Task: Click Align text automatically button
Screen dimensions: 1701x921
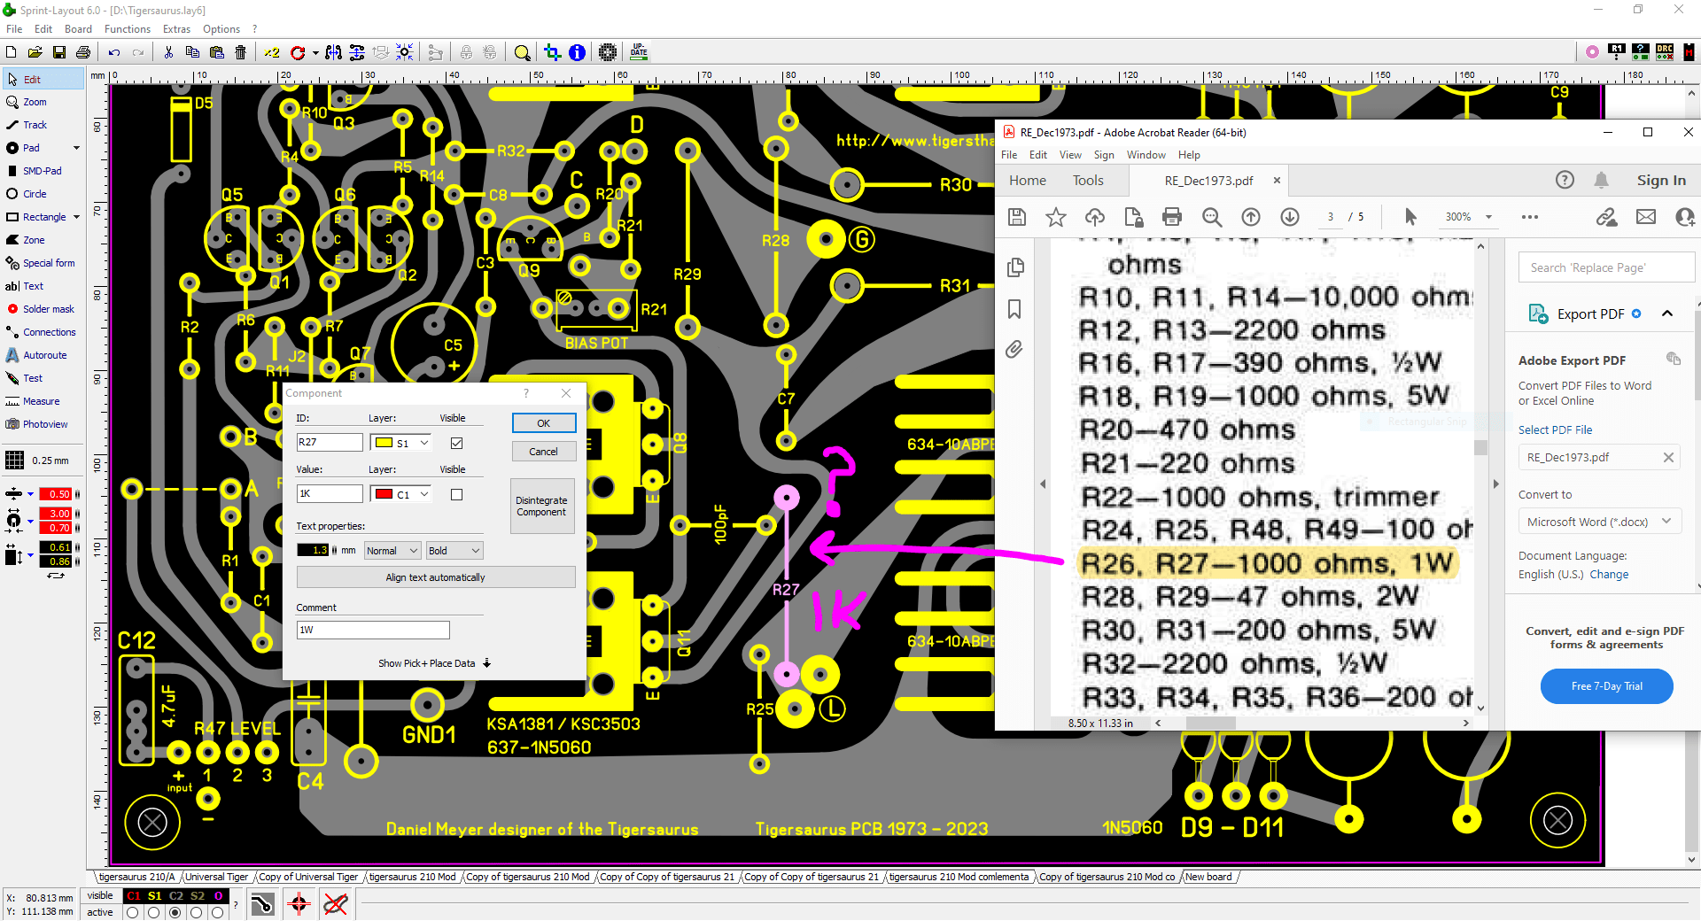Action: [x=435, y=577]
